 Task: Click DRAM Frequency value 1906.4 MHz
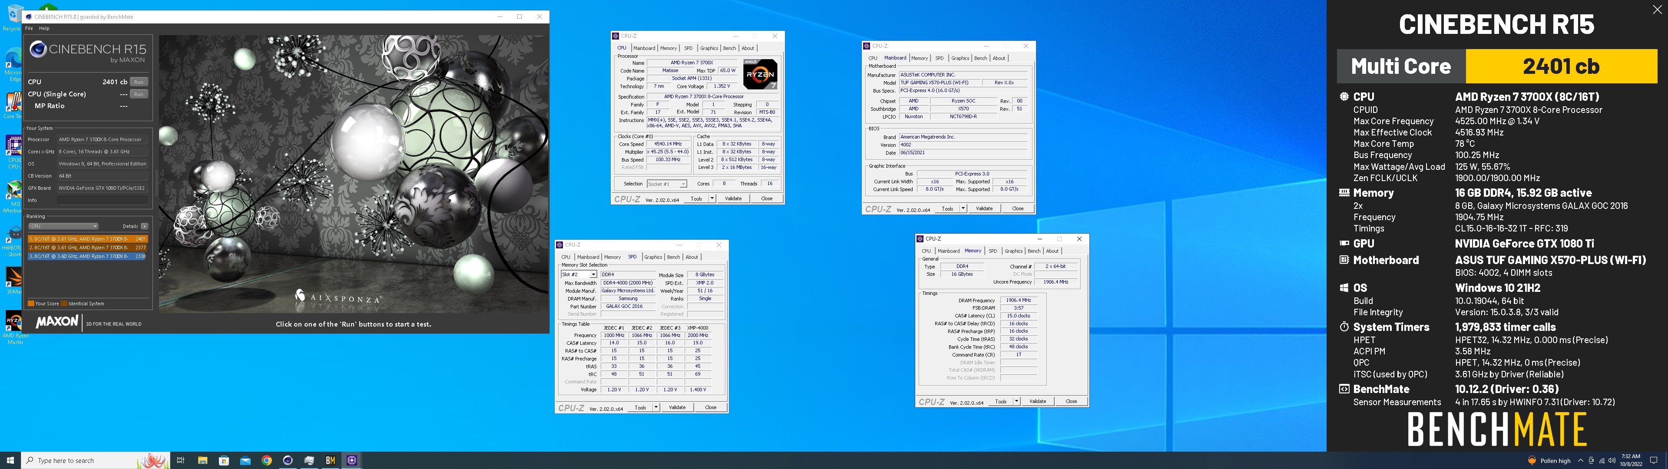click(x=1019, y=301)
